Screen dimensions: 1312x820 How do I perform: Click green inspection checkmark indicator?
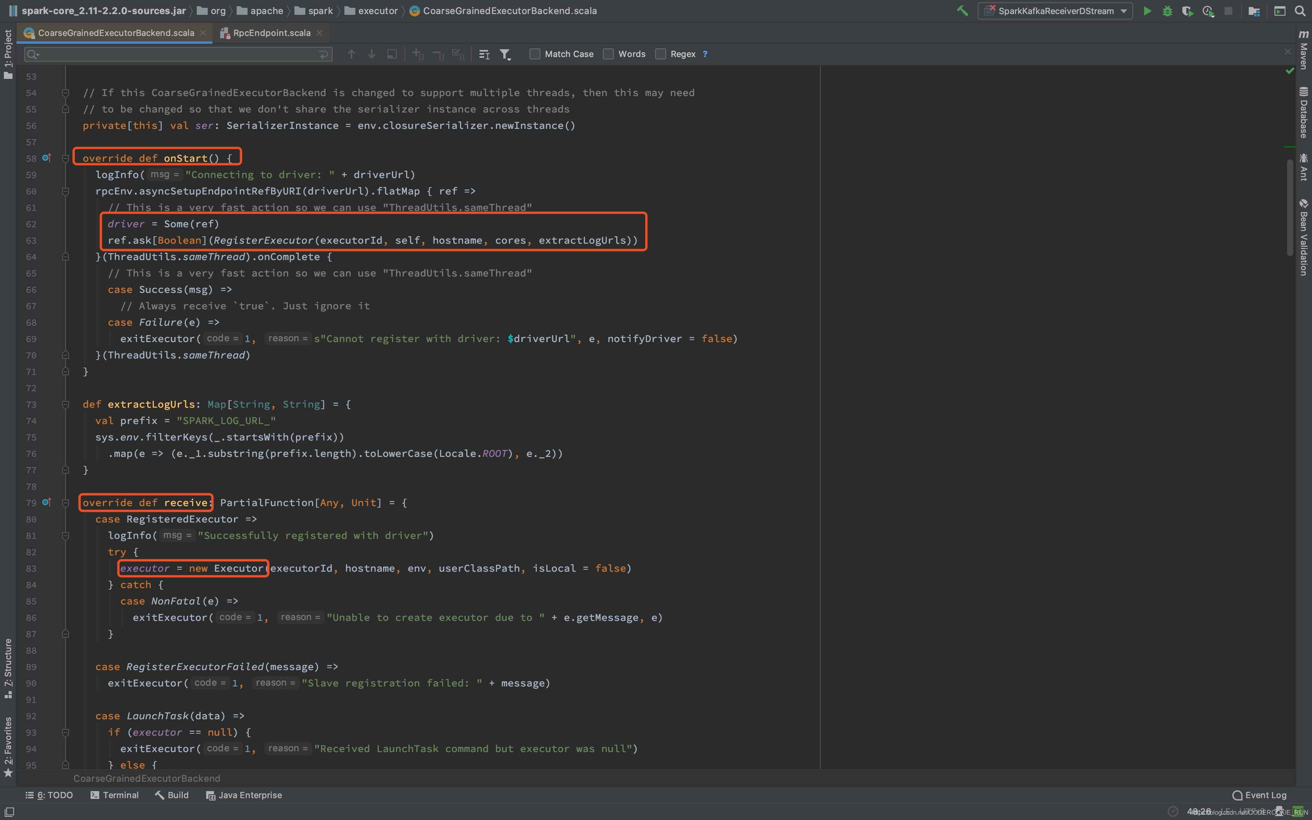[1290, 71]
